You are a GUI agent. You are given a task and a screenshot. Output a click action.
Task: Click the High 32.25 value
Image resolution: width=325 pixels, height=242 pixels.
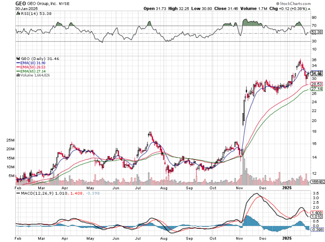coord(179,9)
